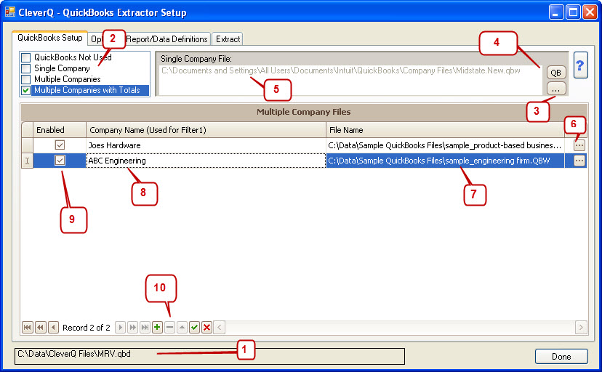Check the QuickBooks Not Used option
This screenshot has height=372, width=602.
coord(26,57)
